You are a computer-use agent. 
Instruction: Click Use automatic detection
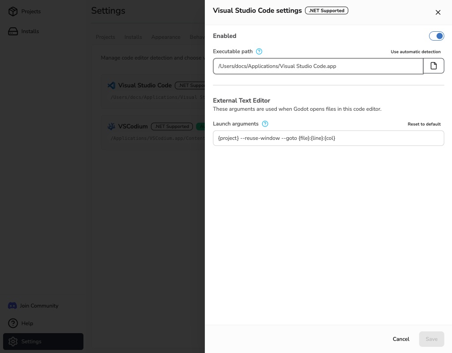(415, 52)
